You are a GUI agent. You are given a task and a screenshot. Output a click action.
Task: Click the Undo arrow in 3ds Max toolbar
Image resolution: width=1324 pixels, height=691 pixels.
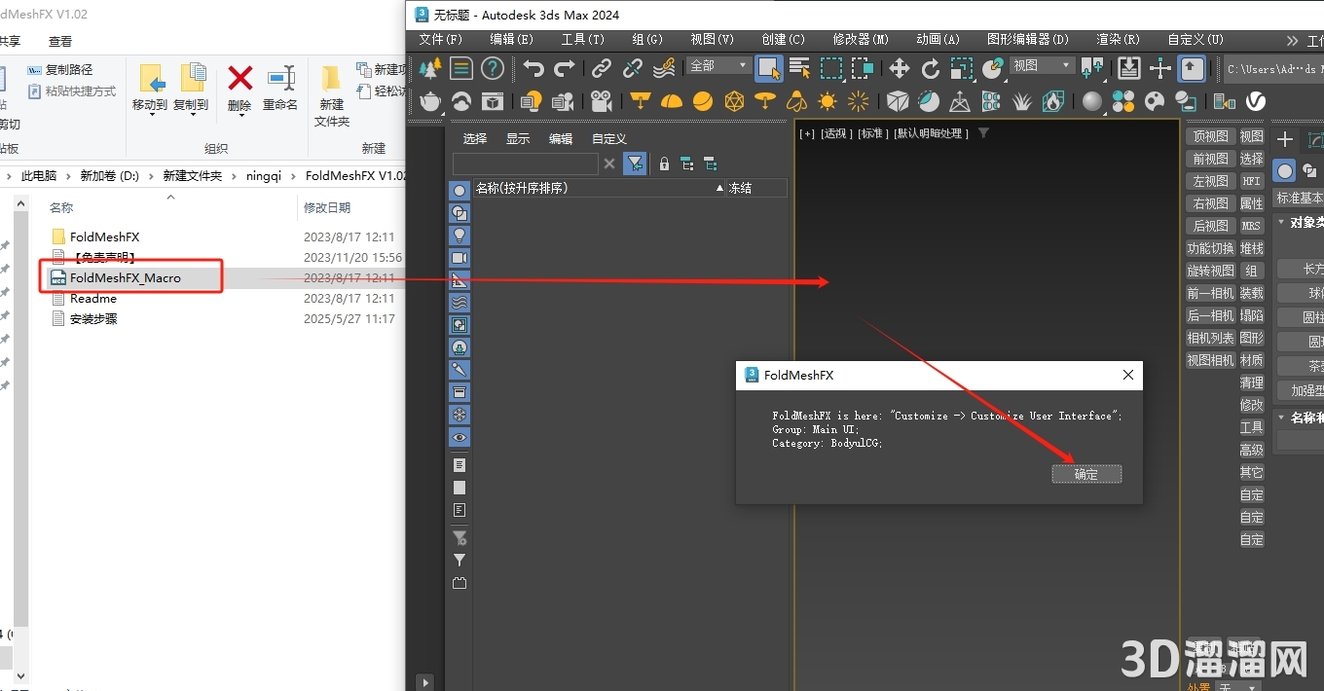pos(533,68)
